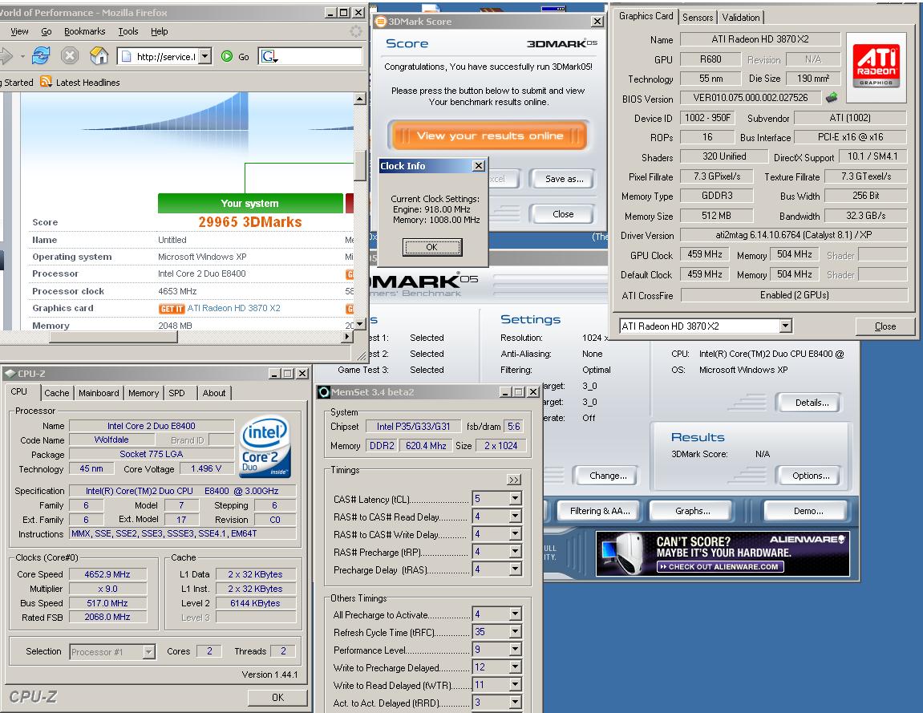Click the page icon in the address bar
923x713 pixels.
coord(126,56)
